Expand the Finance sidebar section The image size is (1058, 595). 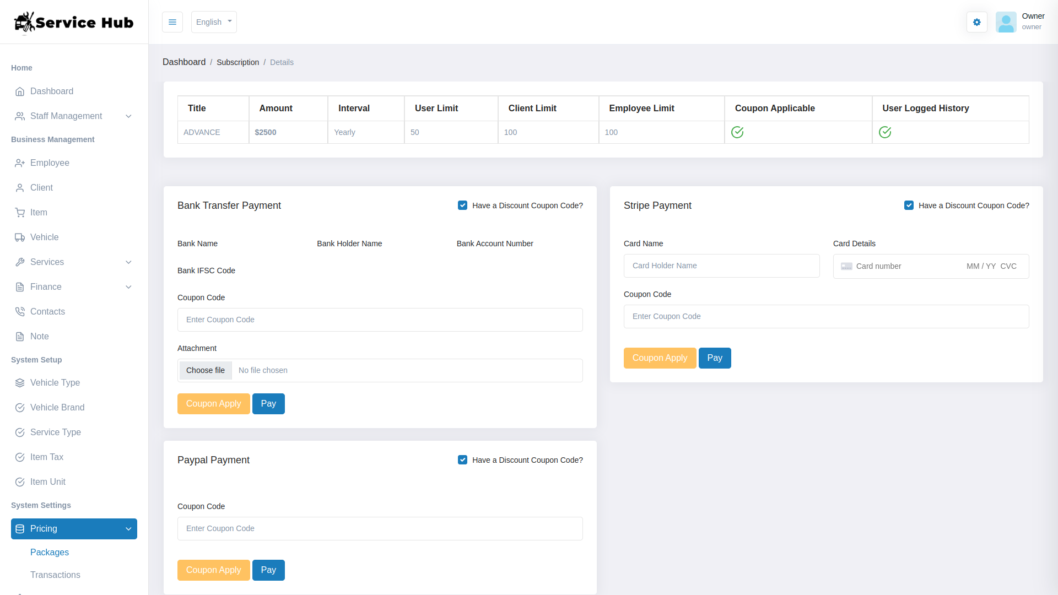point(73,286)
